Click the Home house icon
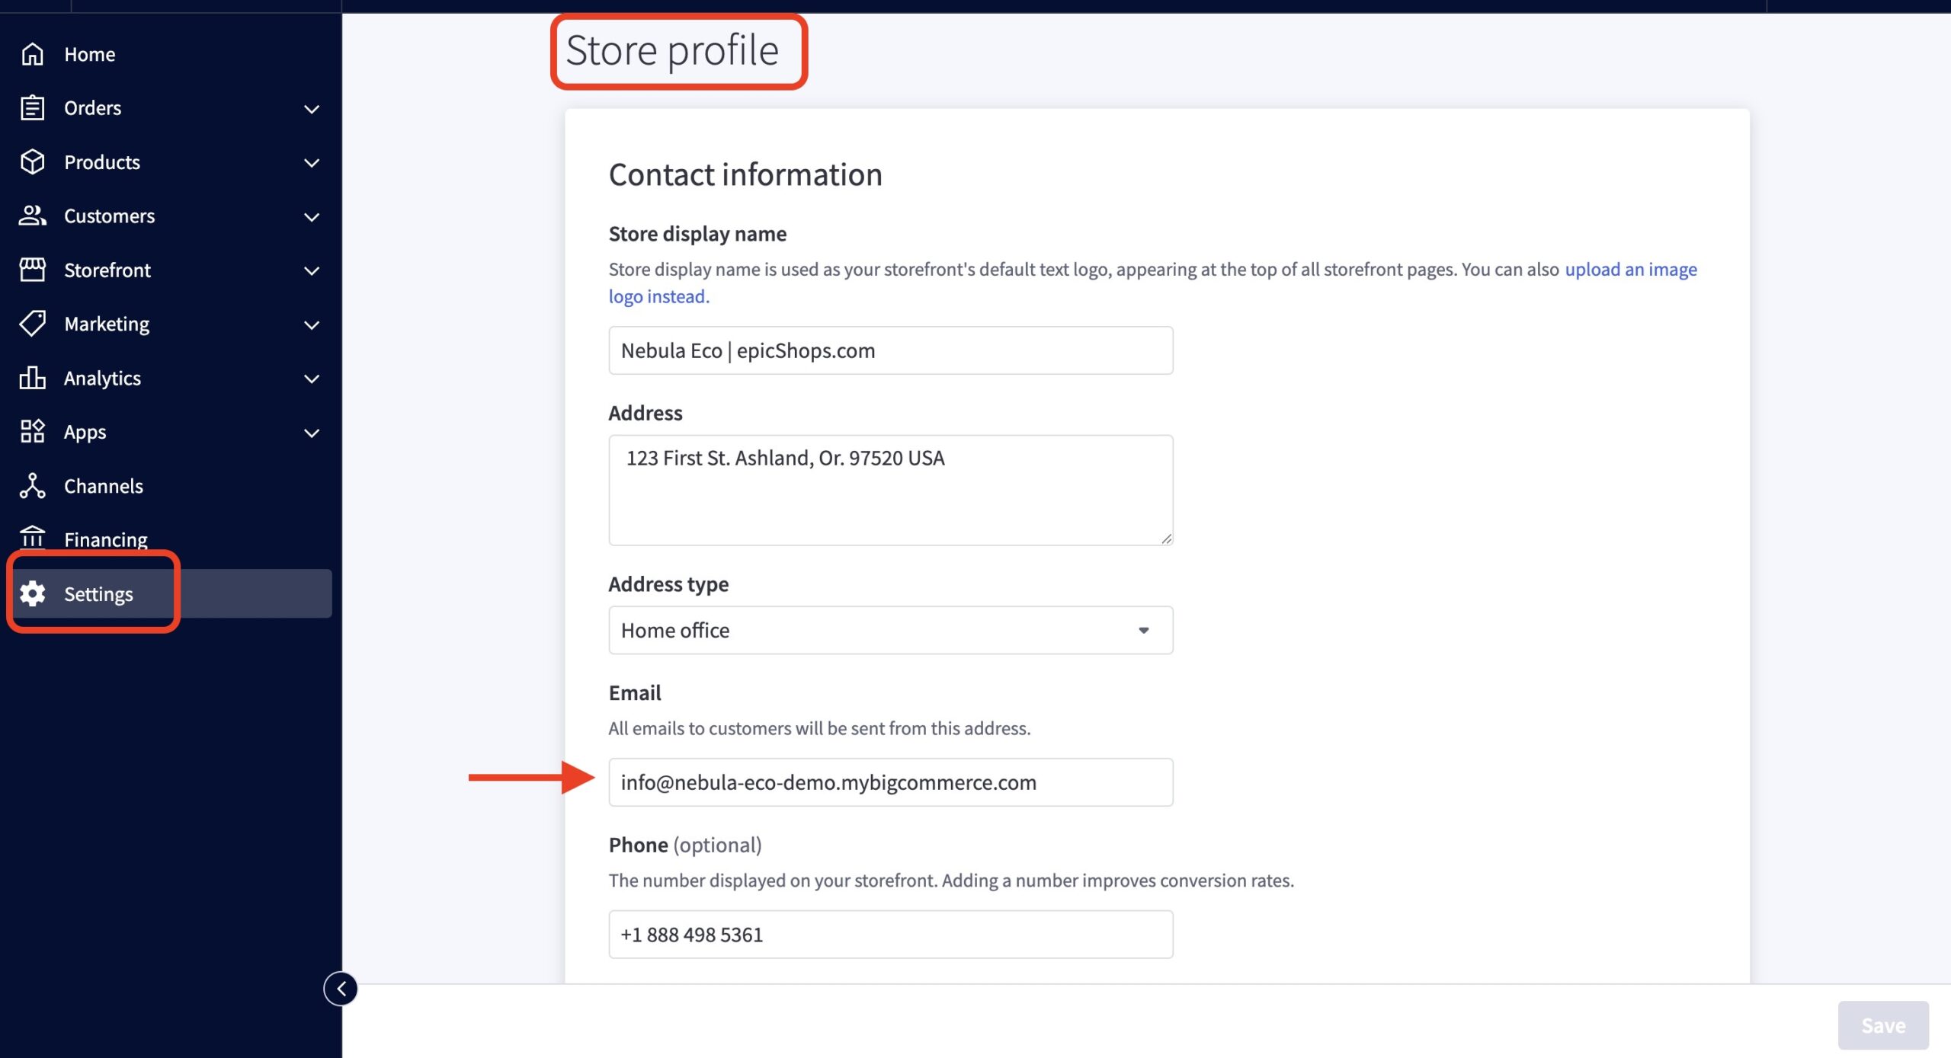 click(x=32, y=54)
